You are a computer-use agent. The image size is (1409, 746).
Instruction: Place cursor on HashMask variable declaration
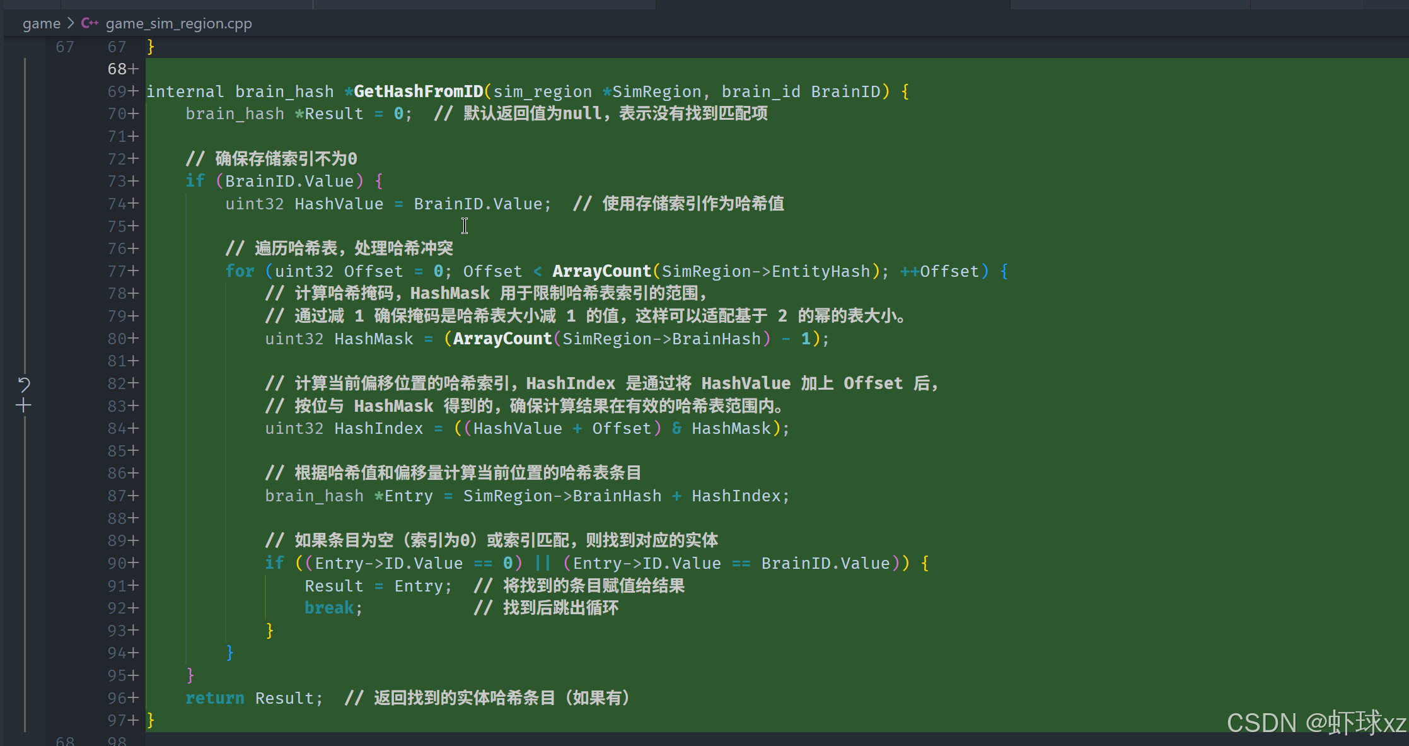coord(373,339)
